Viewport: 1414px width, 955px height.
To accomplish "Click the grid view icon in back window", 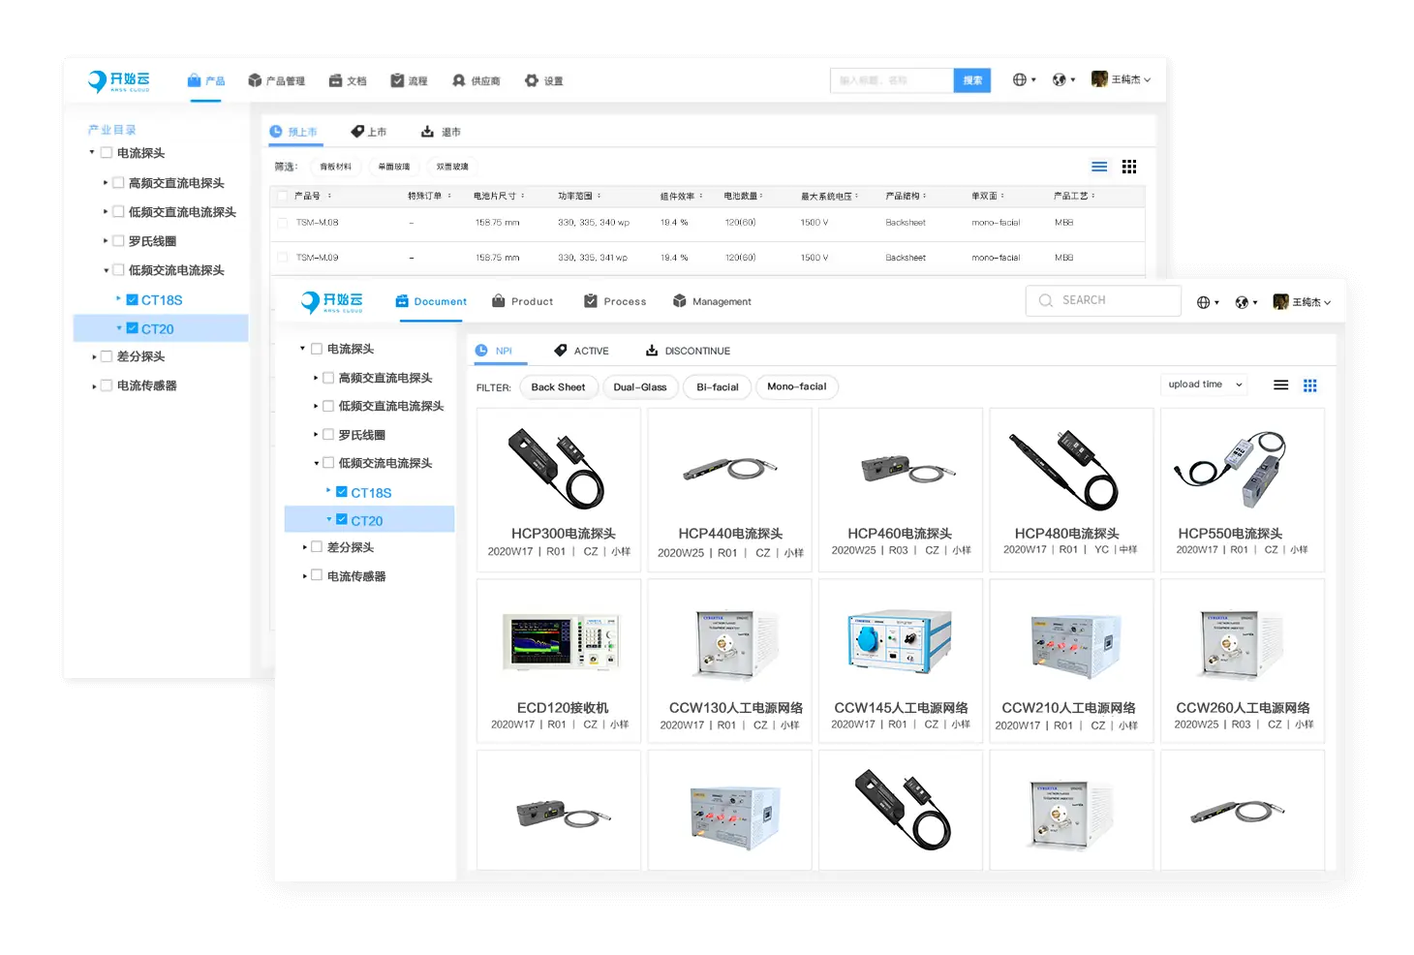I will [1128, 167].
